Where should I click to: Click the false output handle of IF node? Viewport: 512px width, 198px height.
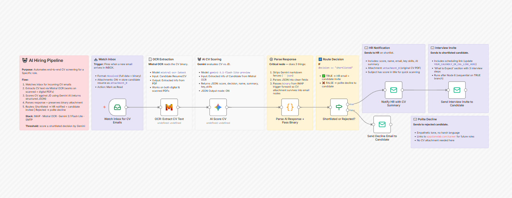(348, 110)
